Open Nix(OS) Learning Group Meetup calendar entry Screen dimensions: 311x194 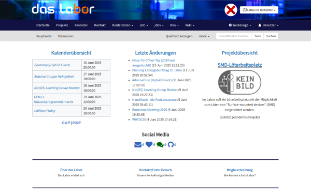(56, 88)
